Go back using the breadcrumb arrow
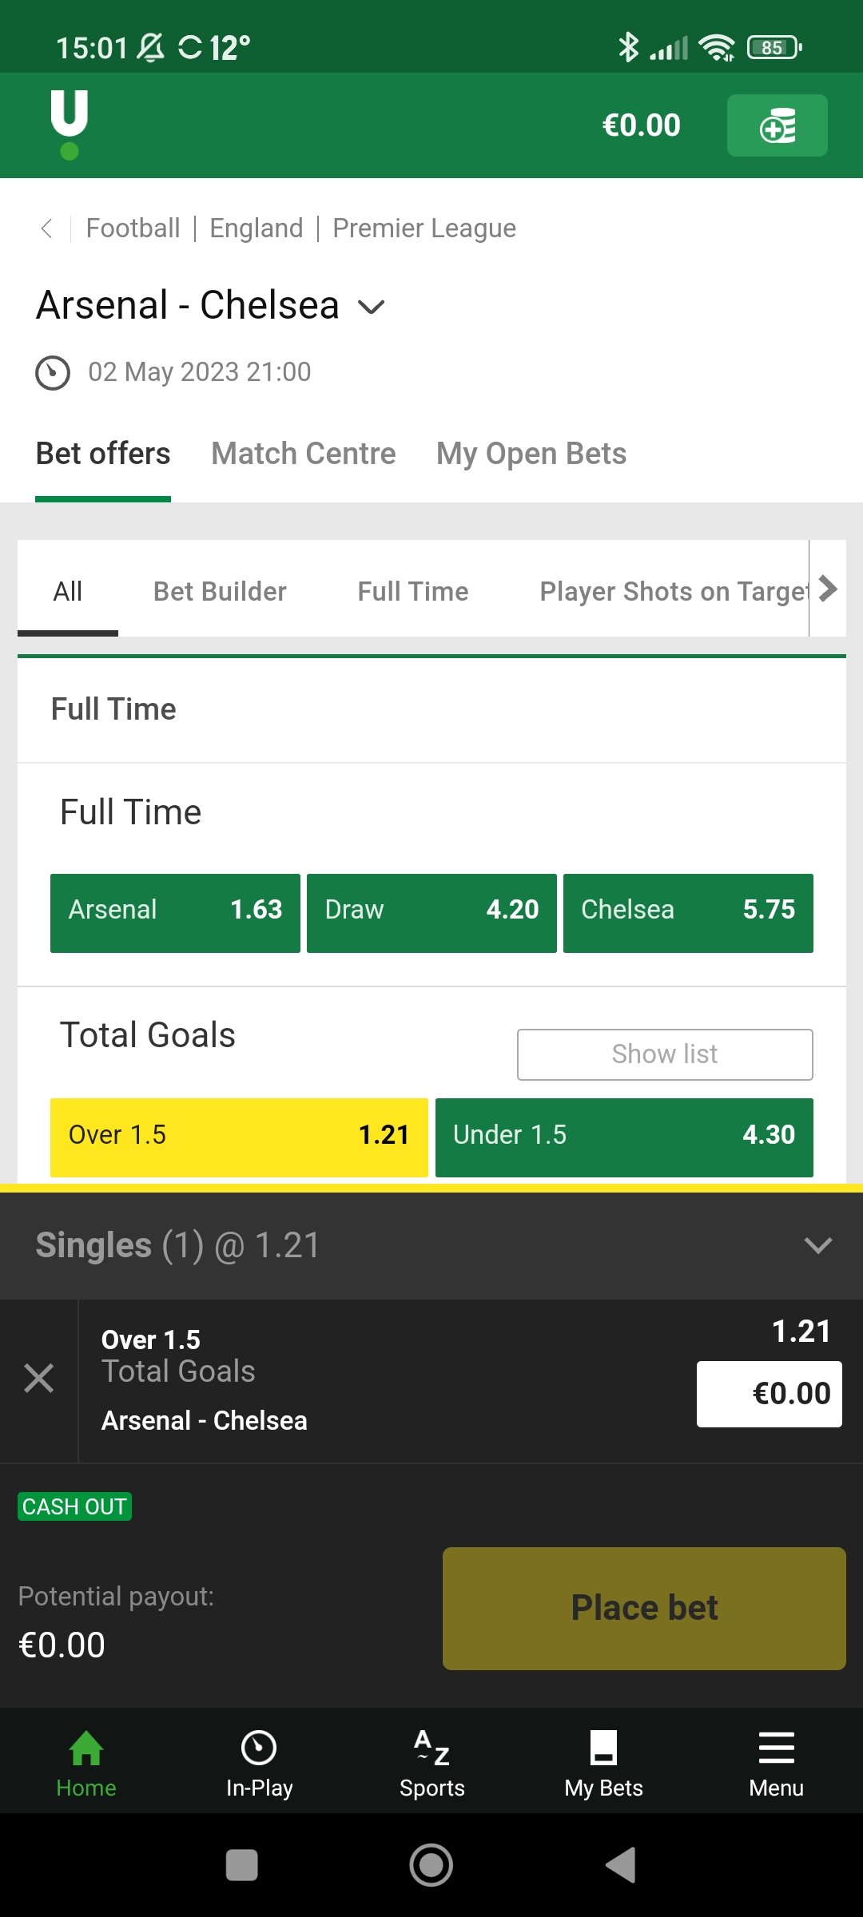Viewport: 863px width, 1917px height. 47,228
